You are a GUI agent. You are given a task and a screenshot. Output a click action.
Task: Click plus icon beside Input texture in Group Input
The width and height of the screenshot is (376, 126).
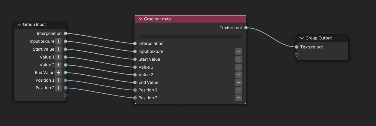(58, 41)
